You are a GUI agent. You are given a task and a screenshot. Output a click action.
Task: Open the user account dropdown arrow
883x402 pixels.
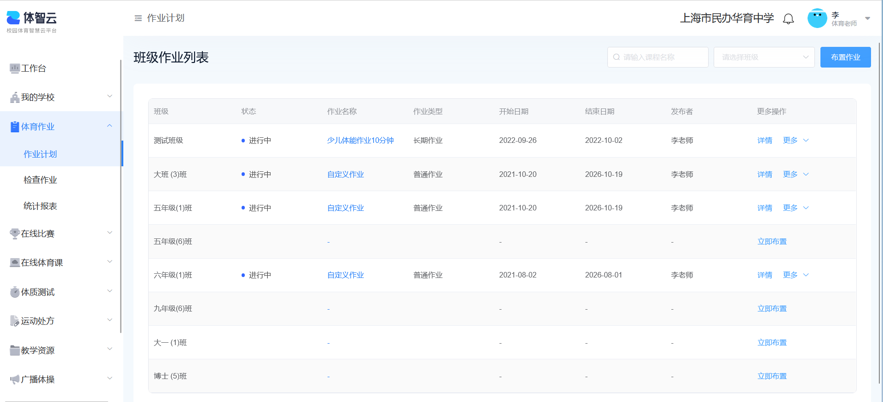point(867,19)
